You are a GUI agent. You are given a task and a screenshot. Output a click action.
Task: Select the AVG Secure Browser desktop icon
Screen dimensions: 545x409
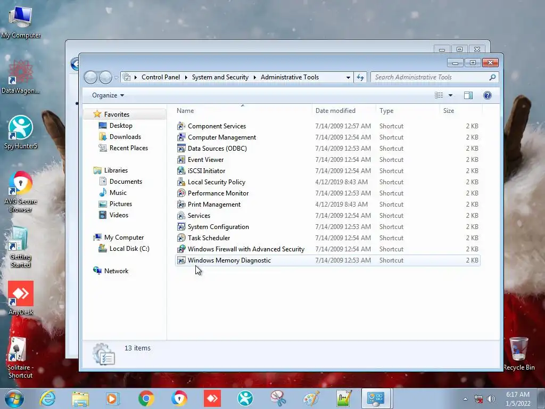coord(21,192)
